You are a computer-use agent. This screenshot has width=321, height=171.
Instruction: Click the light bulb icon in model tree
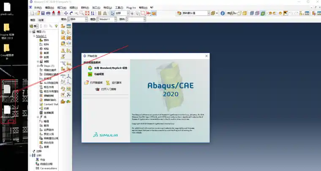click(x=56, y=26)
